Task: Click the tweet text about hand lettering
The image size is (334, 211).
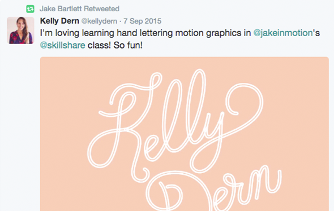Action: (180, 39)
